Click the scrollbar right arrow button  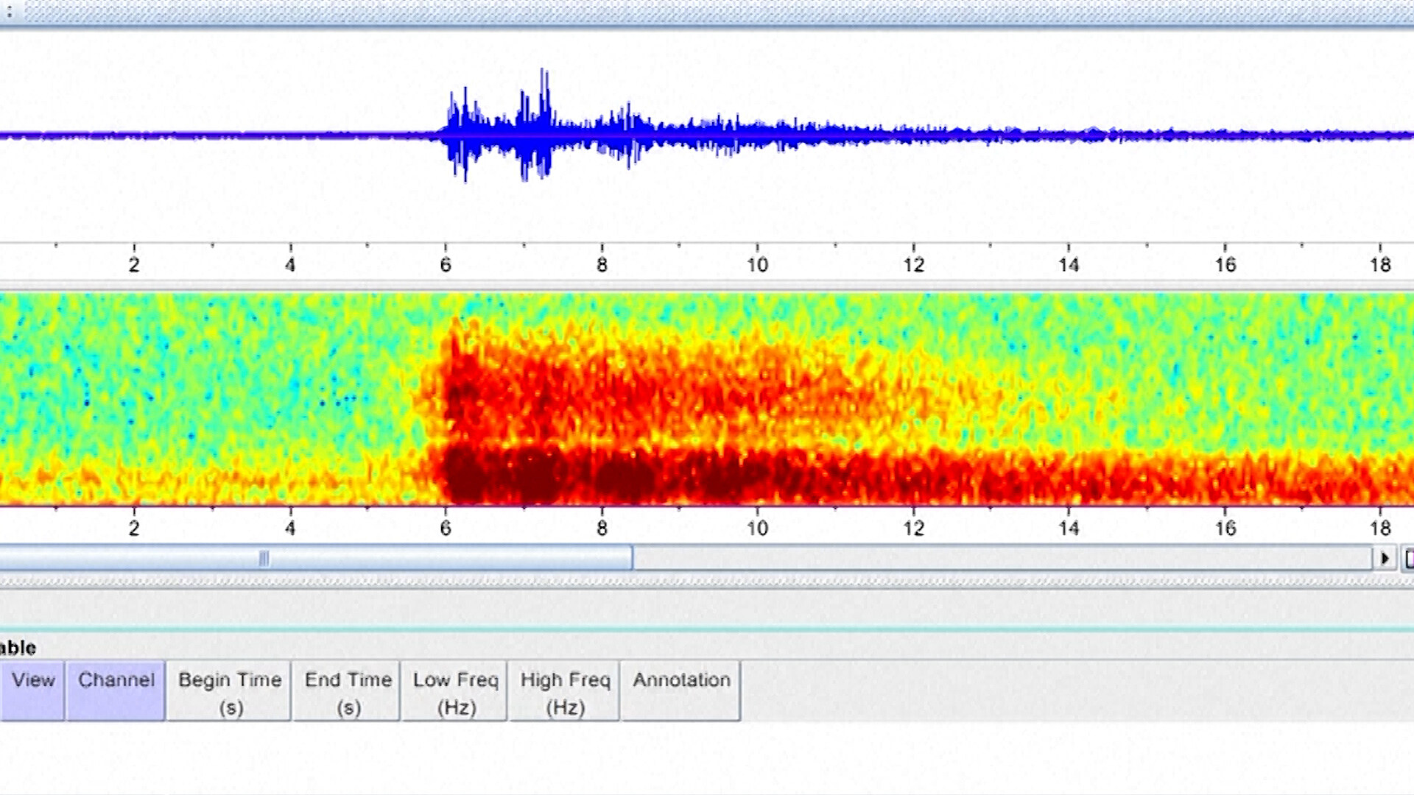pos(1385,559)
